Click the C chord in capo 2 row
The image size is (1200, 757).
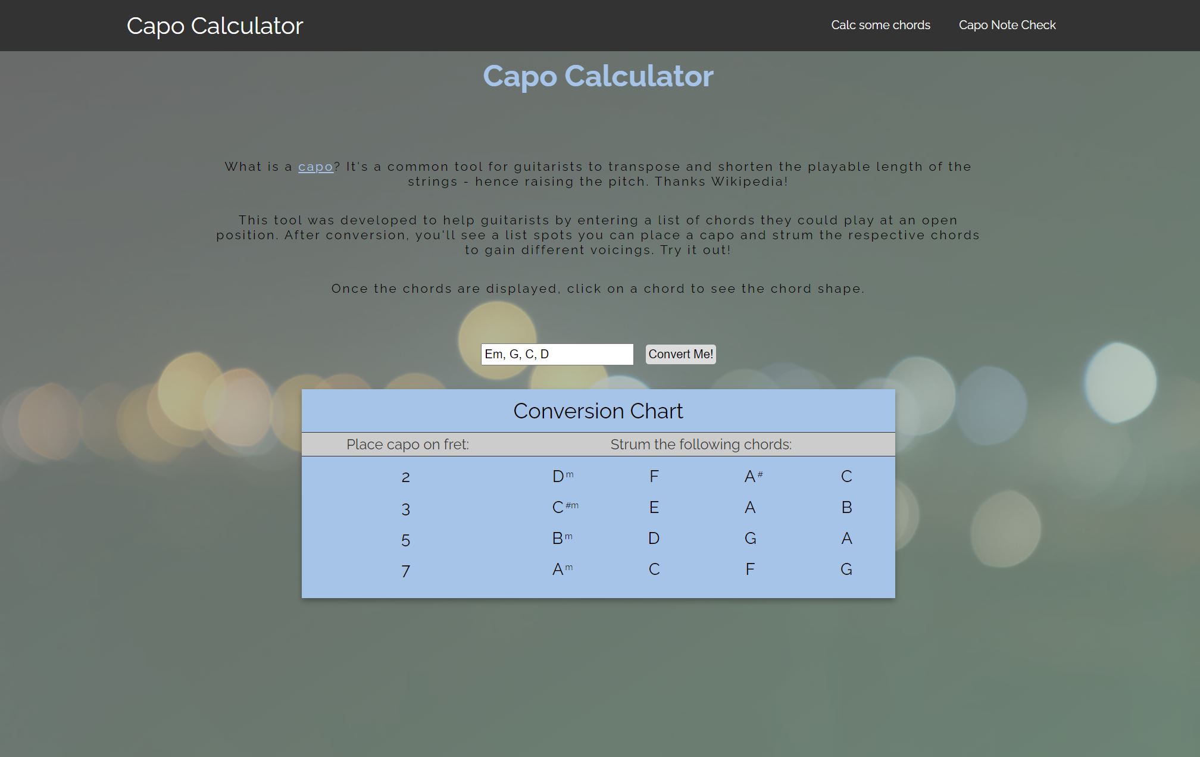pyautogui.click(x=846, y=476)
